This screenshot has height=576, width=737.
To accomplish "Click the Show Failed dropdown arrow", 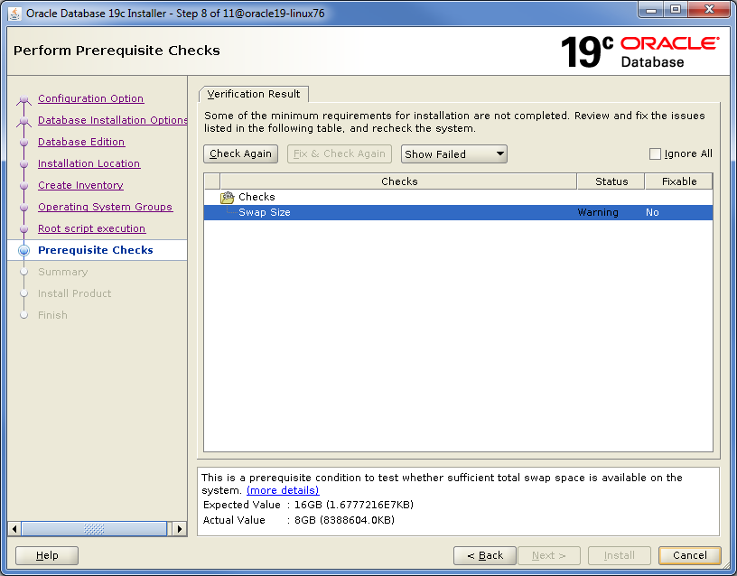I will [x=499, y=153].
